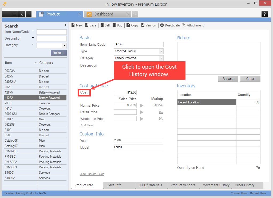Select item Catalog06 in the list
Screen dimensions: 273x198
[35, 141]
